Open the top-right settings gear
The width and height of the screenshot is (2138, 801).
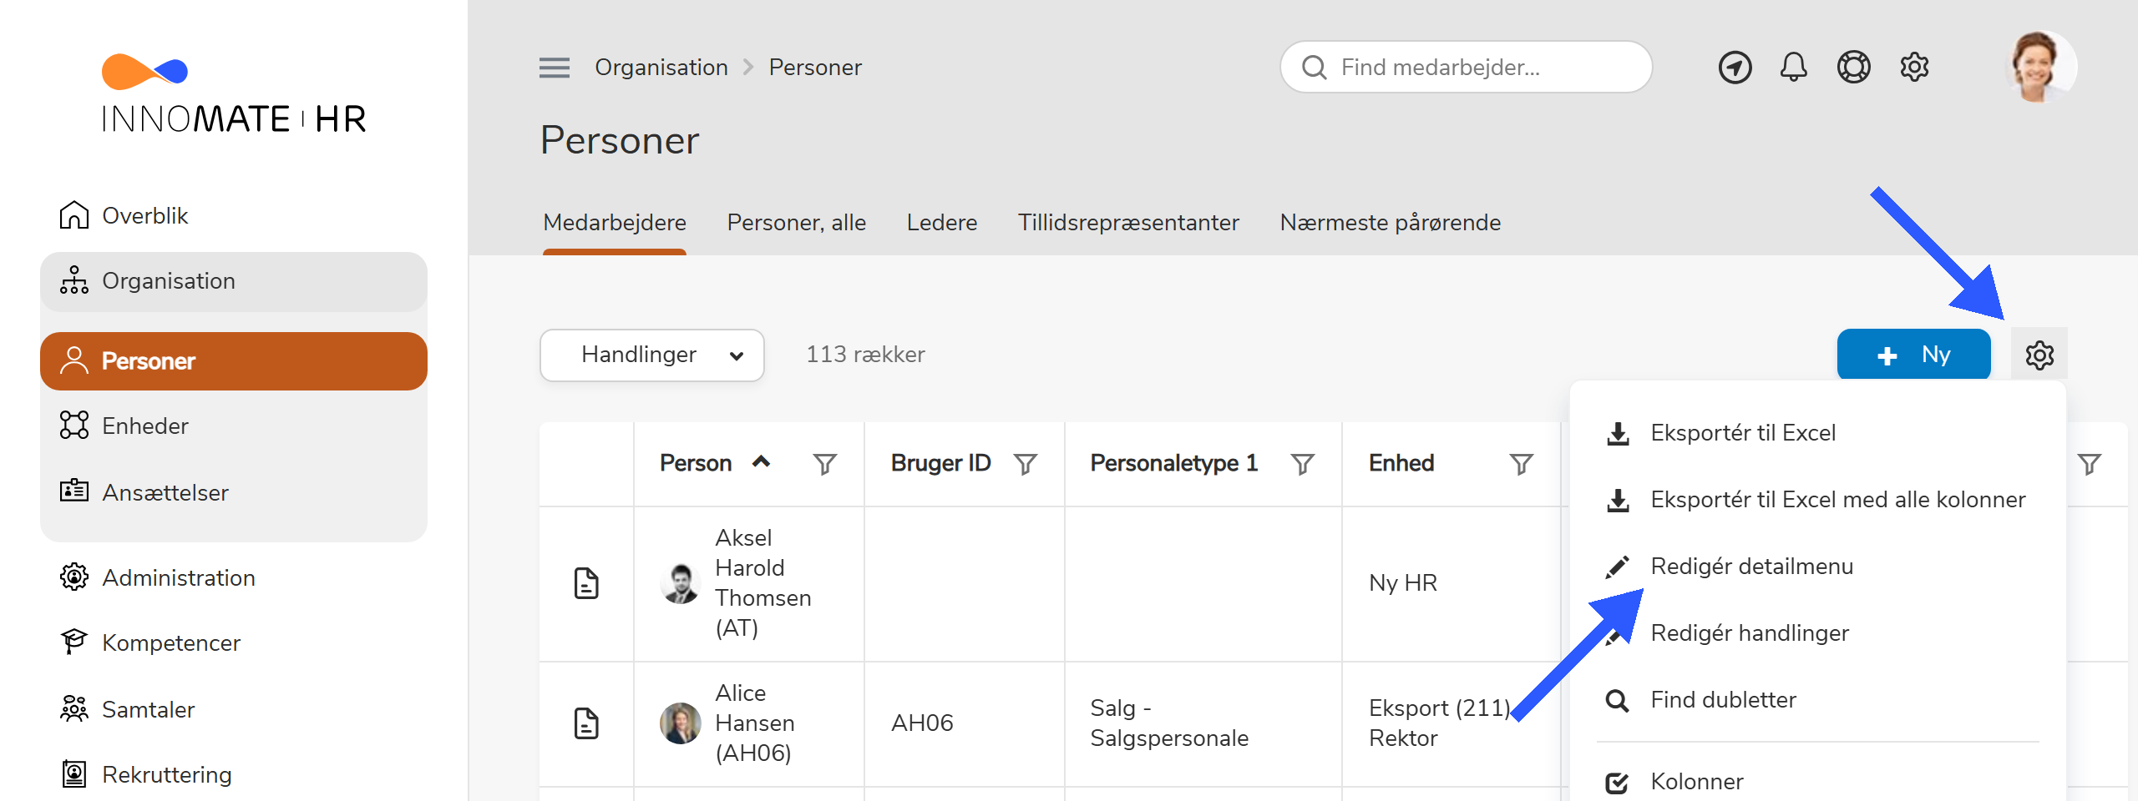tap(1915, 67)
